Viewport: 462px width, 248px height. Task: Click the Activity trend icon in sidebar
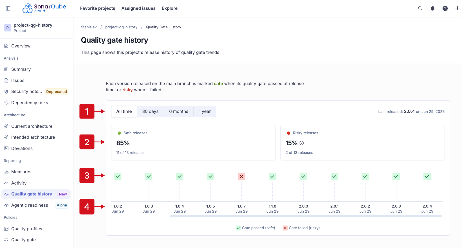click(6, 183)
